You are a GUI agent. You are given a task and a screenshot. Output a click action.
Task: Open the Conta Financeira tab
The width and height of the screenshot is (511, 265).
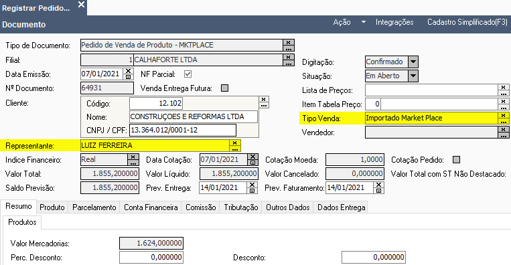151,207
